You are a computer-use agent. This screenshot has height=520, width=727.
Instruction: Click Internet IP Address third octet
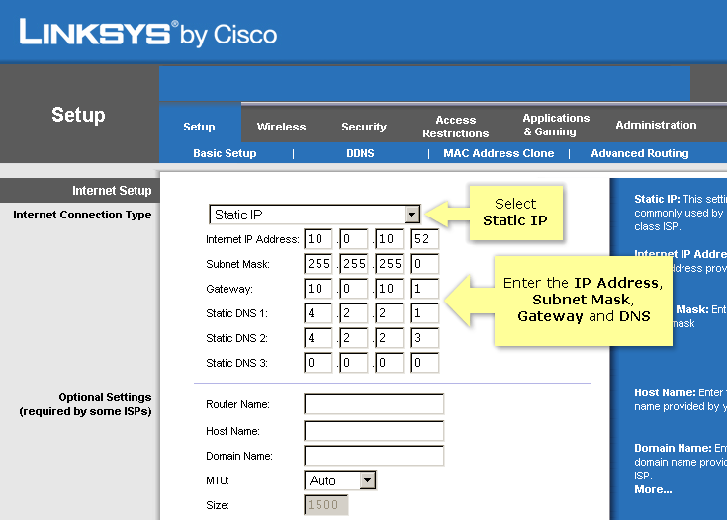389,238
